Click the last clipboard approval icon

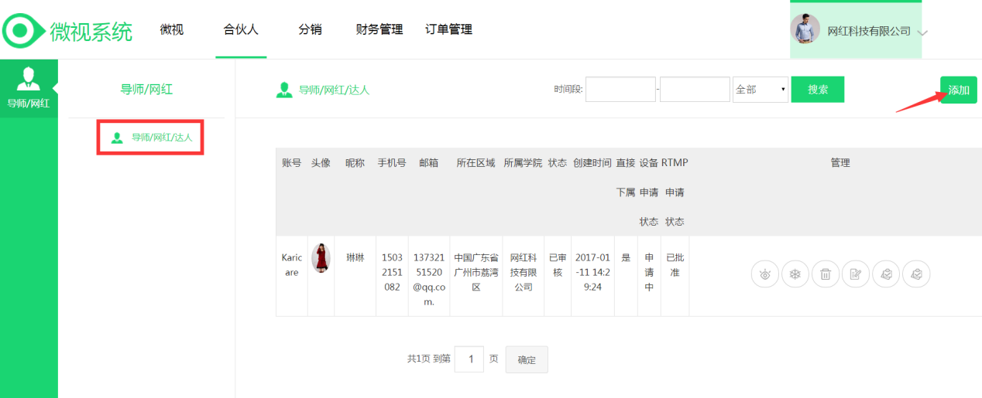[x=916, y=274]
